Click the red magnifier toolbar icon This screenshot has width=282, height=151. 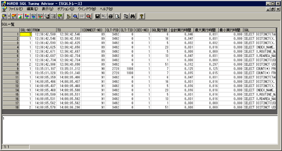89,17
